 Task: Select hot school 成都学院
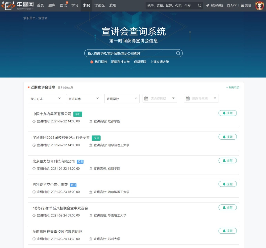point(140,62)
